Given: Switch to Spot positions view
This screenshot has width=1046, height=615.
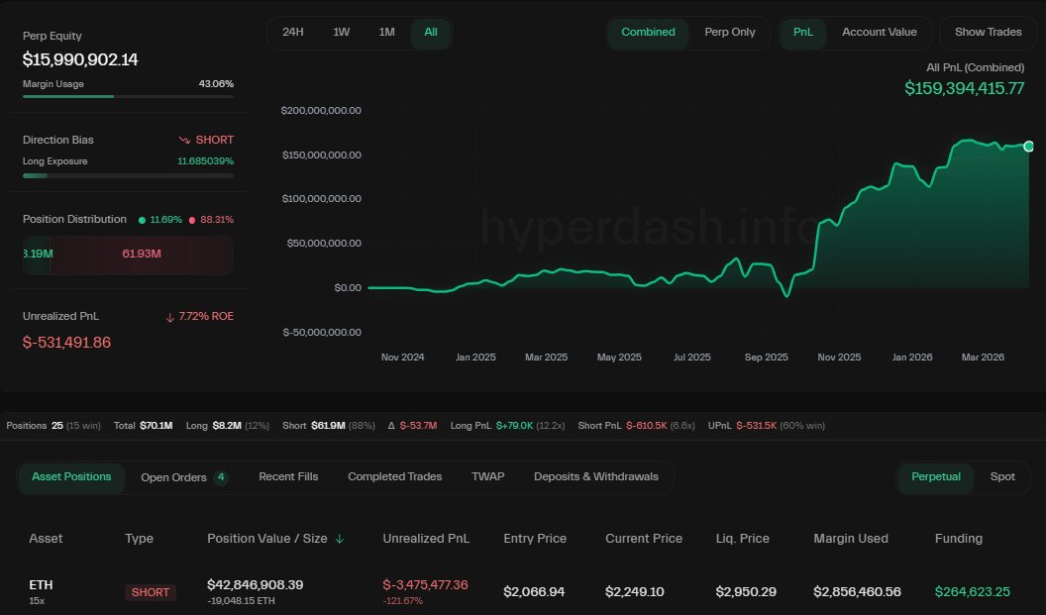Looking at the screenshot, I should click(1002, 476).
